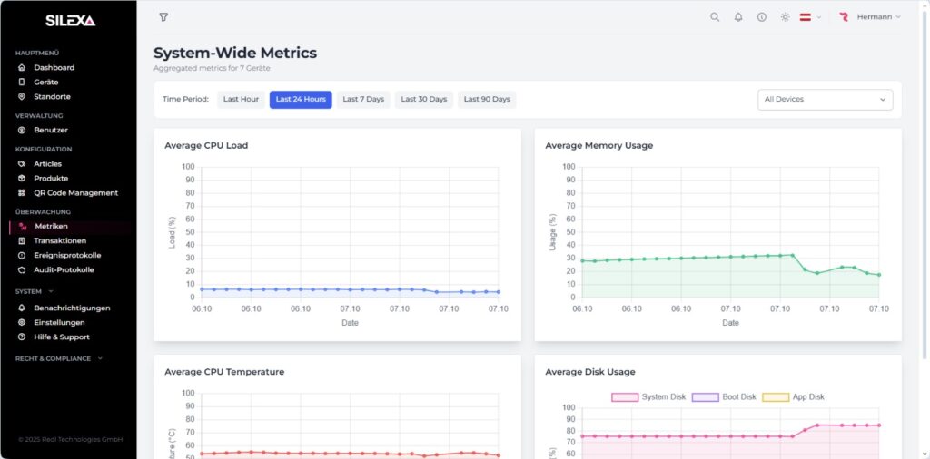The image size is (930, 459).
Task: Click the info circle icon in header
Action: tap(762, 17)
